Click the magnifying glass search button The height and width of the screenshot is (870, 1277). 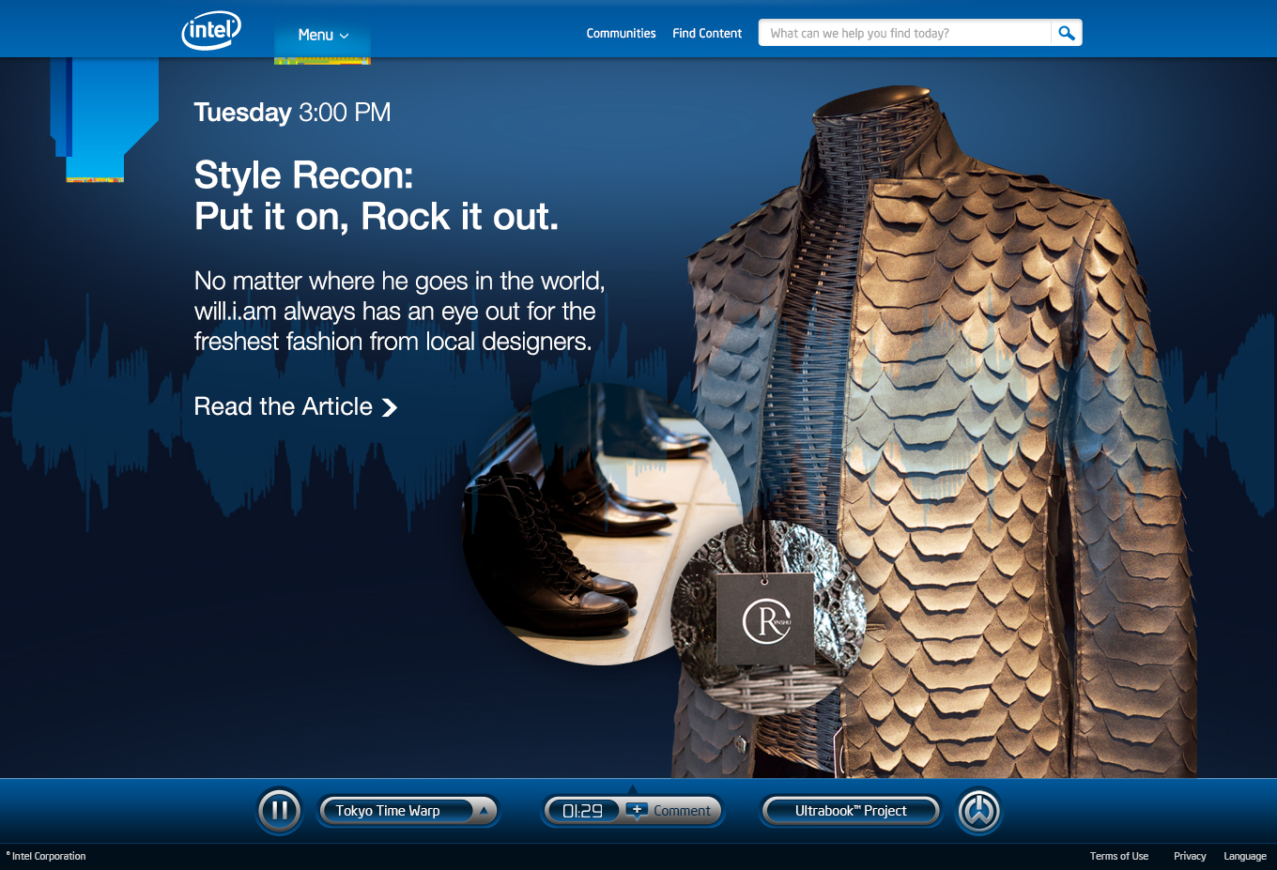(x=1067, y=33)
